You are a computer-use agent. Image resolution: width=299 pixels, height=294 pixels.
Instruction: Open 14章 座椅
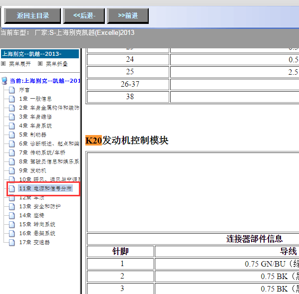click(x=31, y=215)
